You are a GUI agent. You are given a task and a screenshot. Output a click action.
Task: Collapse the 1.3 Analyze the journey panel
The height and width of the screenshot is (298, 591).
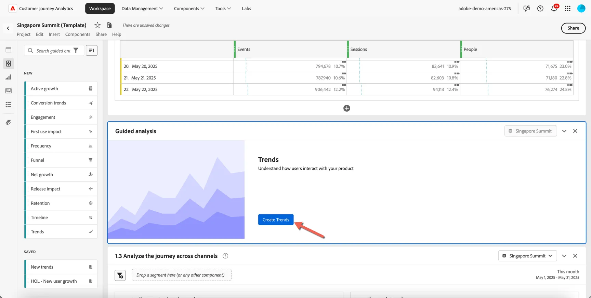[564, 256]
